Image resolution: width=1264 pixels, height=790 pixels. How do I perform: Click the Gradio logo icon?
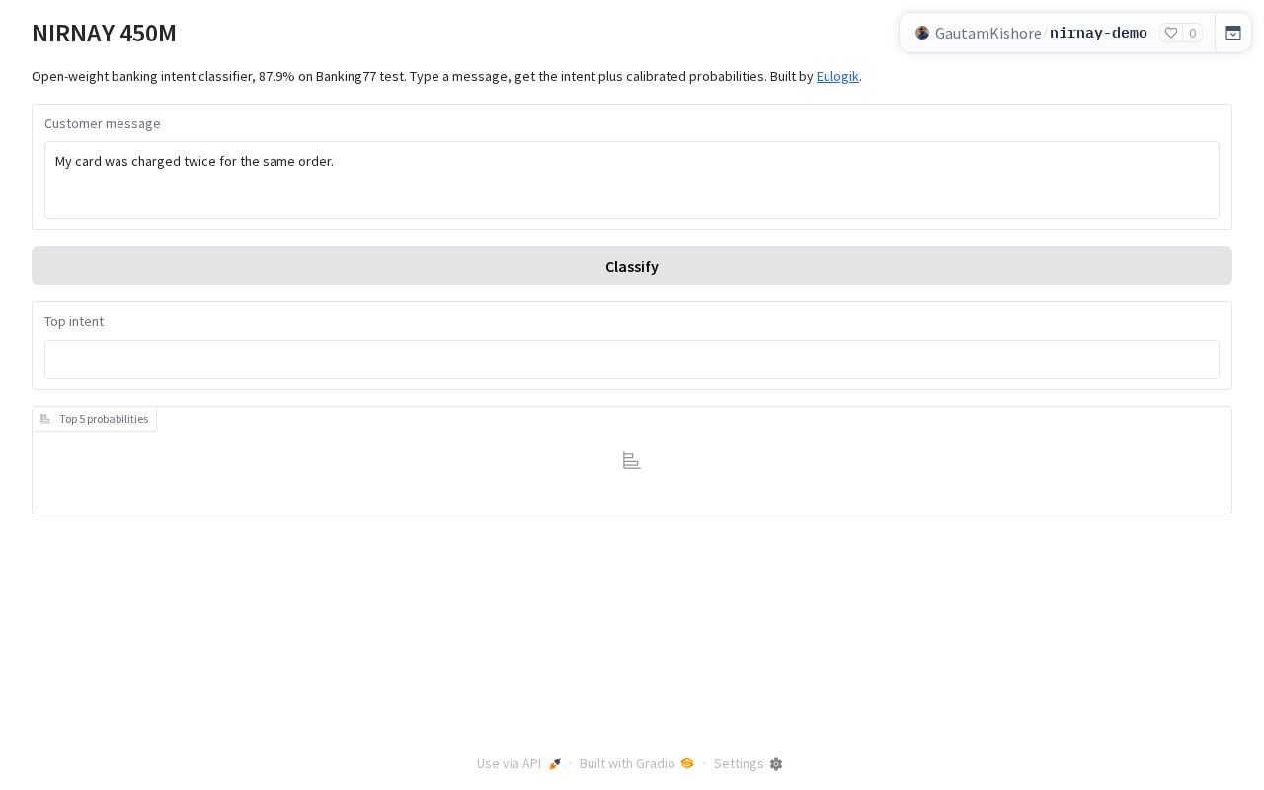tap(687, 763)
